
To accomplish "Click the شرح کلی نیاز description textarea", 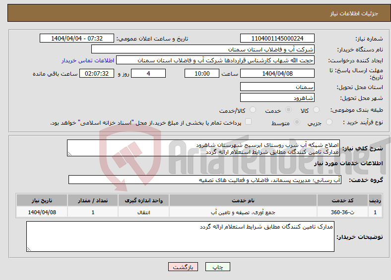I will (203, 148).
